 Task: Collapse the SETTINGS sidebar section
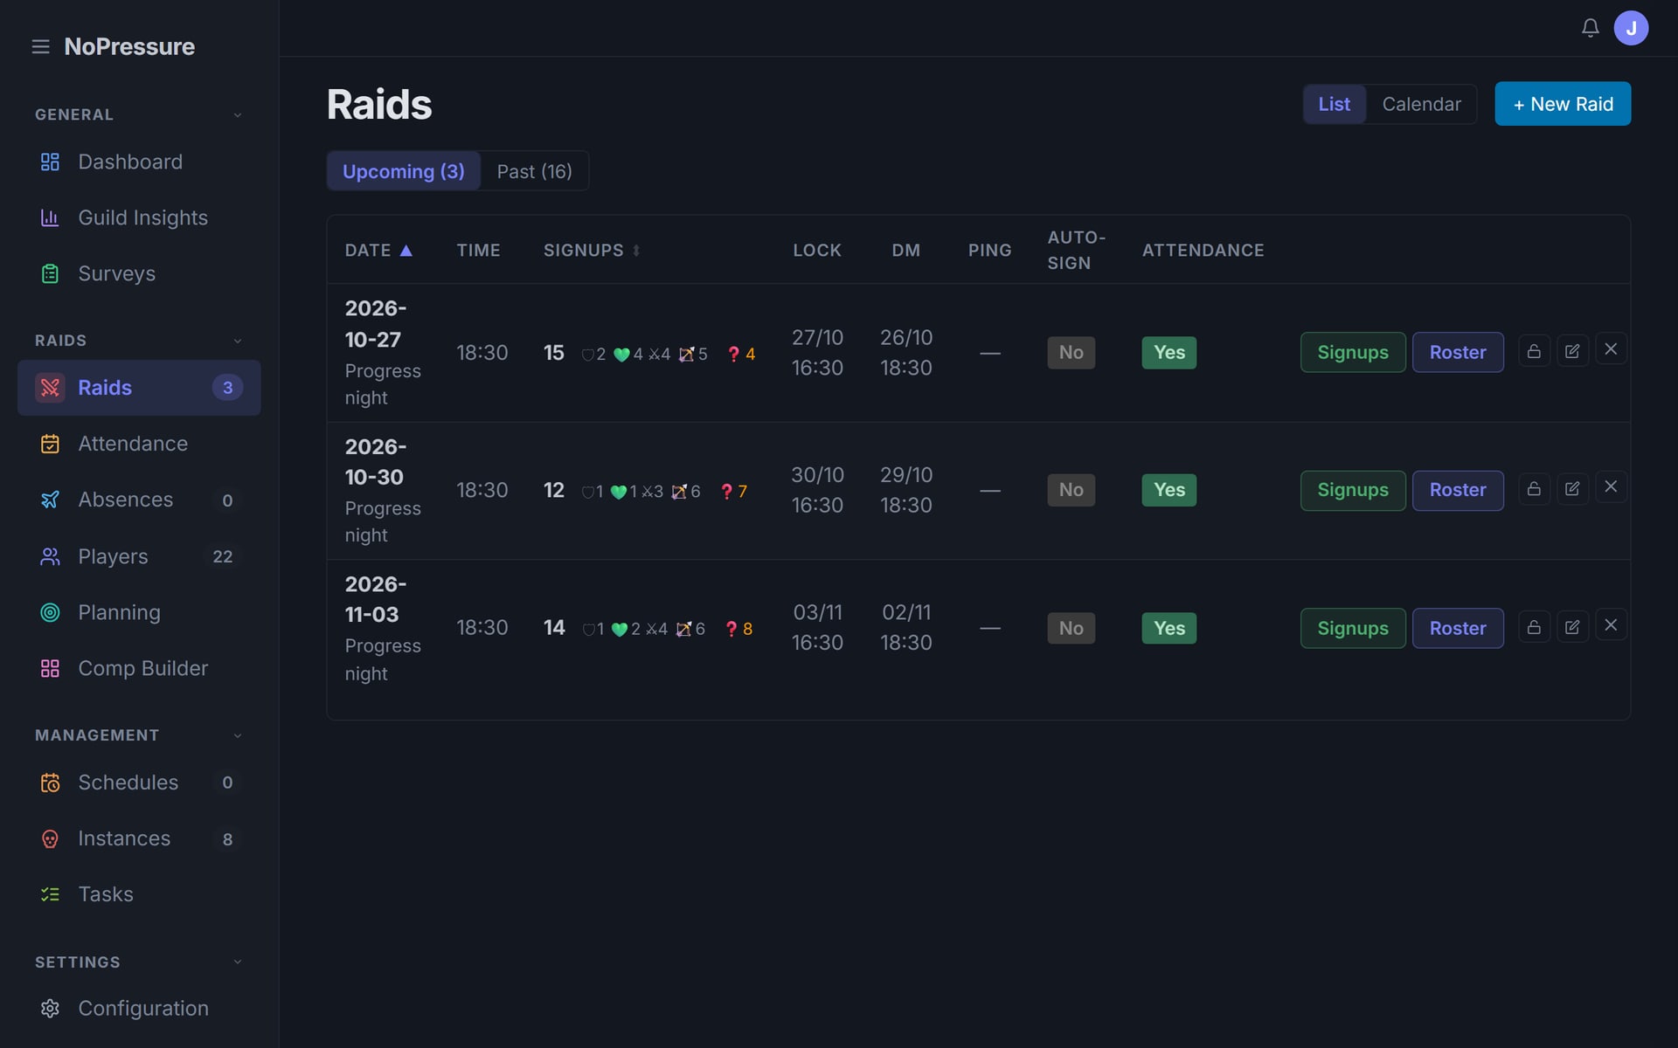[x=139, y=962]
